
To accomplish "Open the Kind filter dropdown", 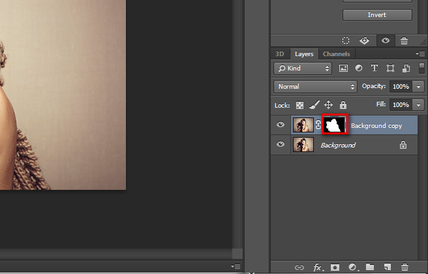I will click(x=303, y=68).
